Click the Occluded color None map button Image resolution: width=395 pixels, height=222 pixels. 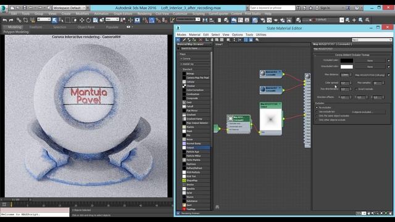[x=370, y=60]
